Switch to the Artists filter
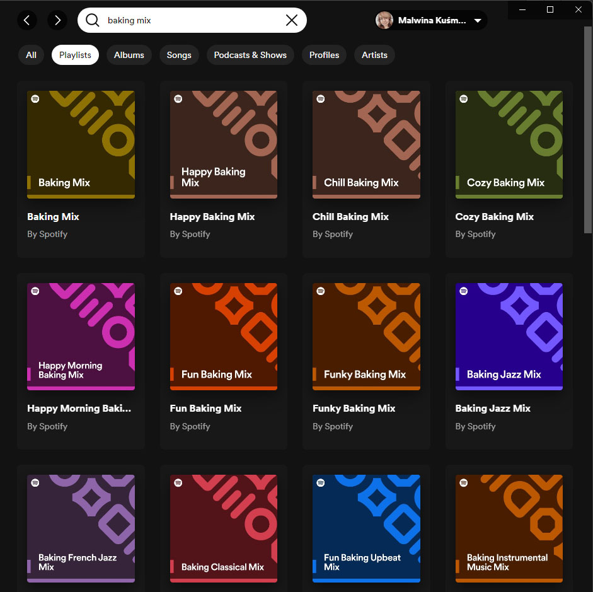The image size is (593, 592). tap(374, 55)
